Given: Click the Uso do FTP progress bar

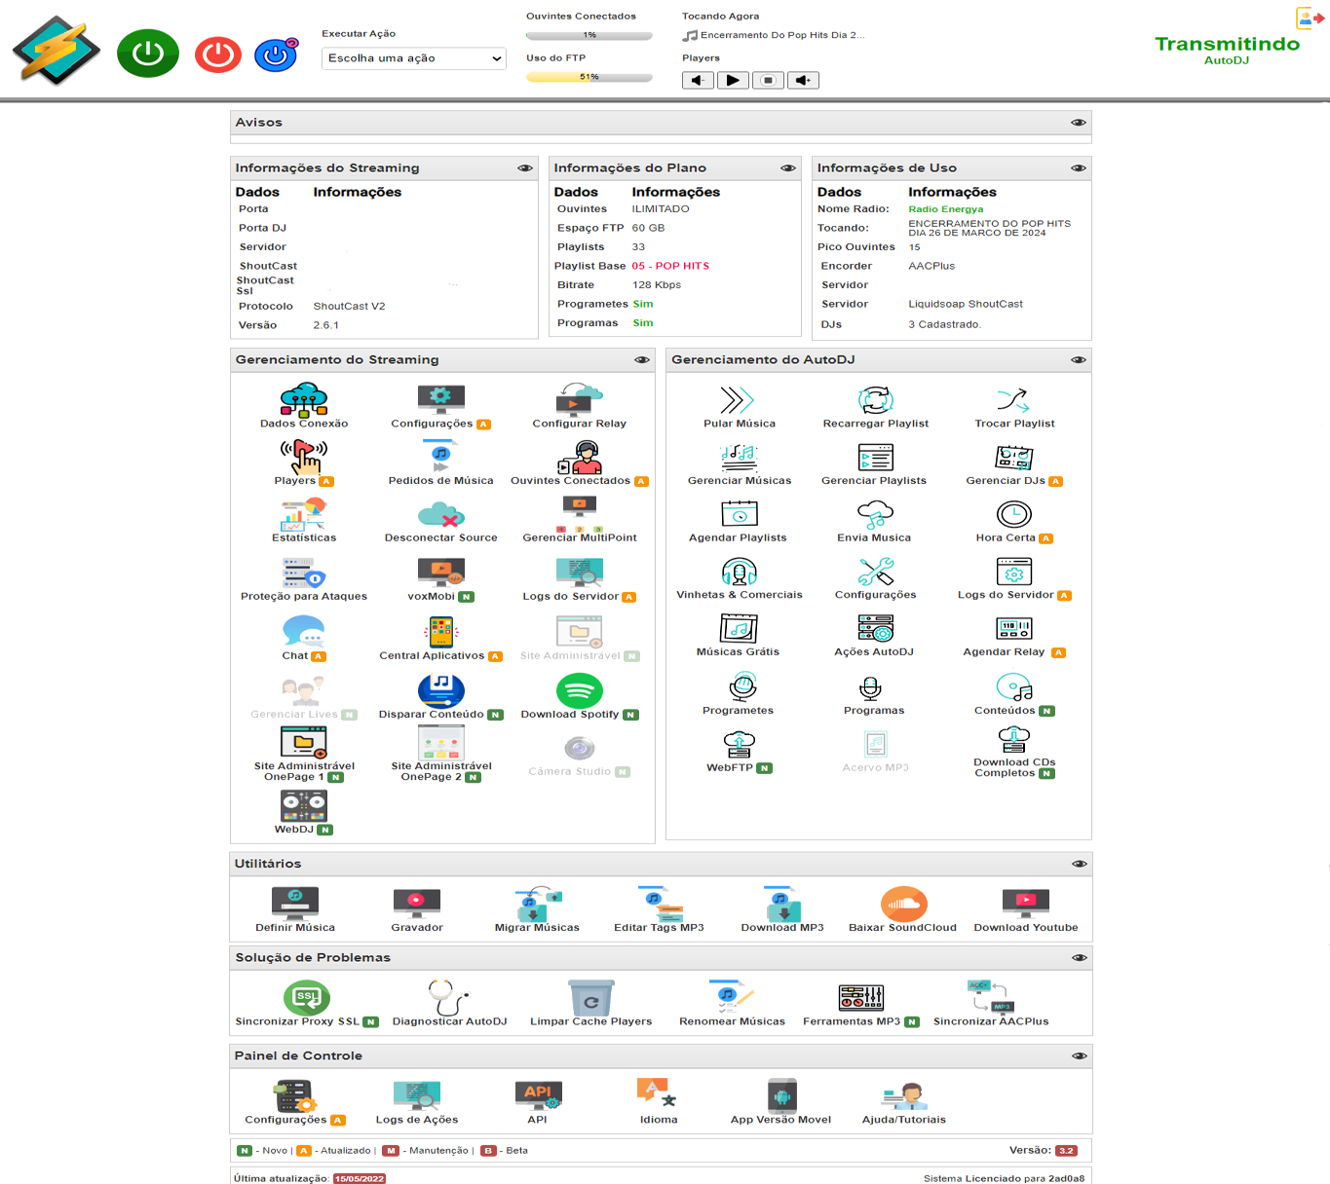Looking at the screenshot, I should tap(589, 77).
